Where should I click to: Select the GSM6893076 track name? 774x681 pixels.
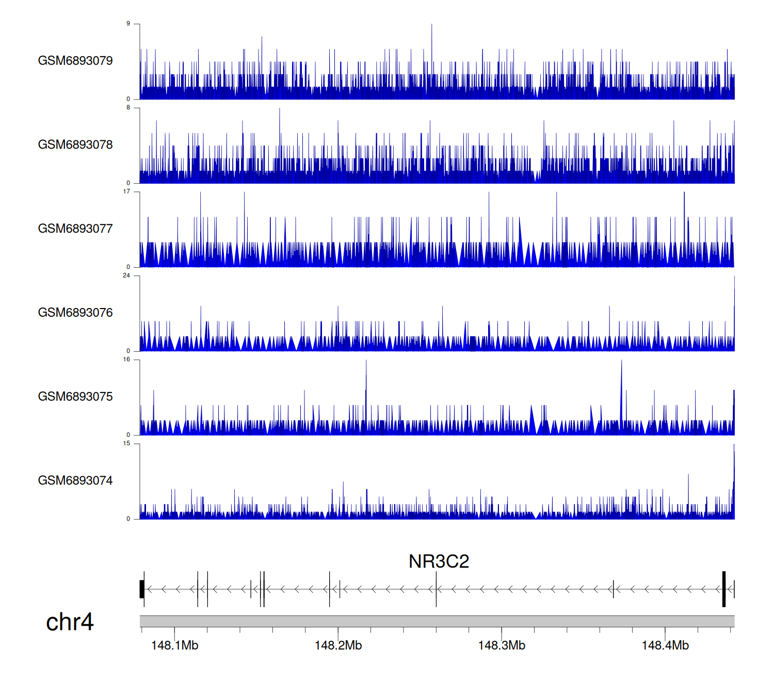75,313
